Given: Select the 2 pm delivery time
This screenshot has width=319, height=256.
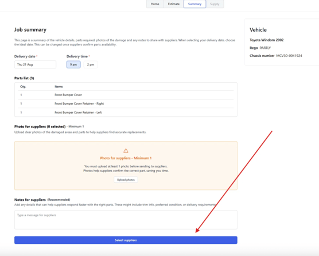Looking at the screenshot, I should 91,64.
